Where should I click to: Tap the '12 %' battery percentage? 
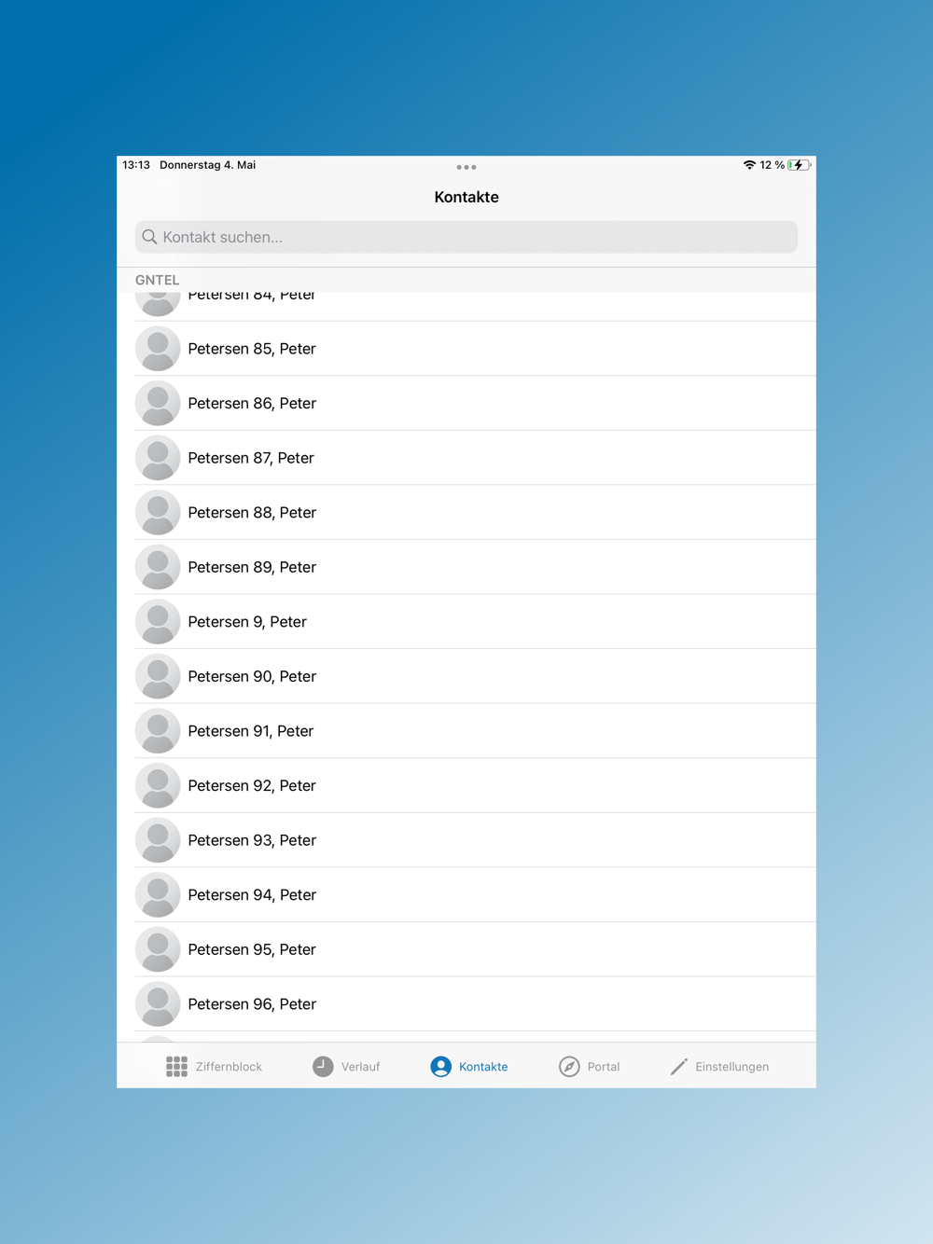772,165
